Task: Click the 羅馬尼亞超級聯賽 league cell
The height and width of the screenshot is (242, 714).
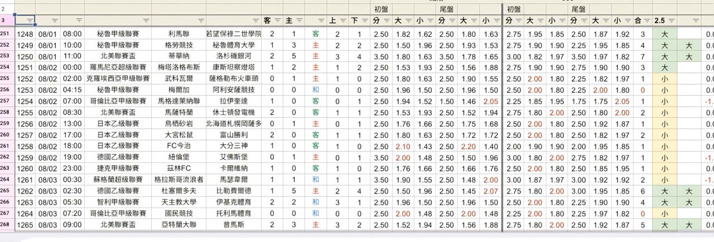Action: click(118, 67)
